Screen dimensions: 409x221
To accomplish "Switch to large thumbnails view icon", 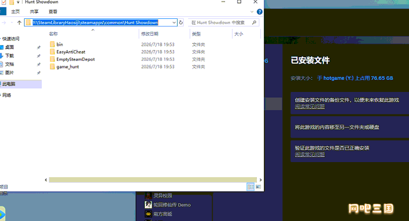I will coord(258,187).
